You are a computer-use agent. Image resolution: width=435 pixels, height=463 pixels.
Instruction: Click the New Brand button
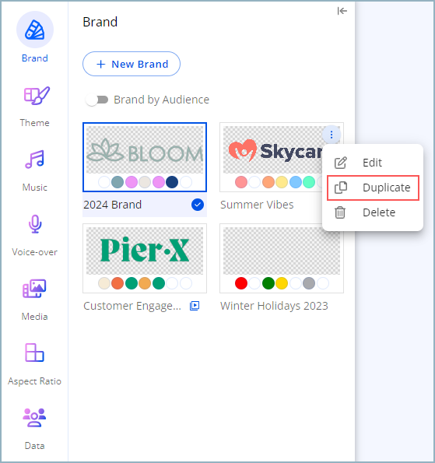point(132,64)
